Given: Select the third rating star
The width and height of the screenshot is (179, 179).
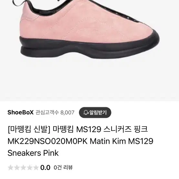Looking at the screenshot, I should pyautogui.click(x=23, y=168).
